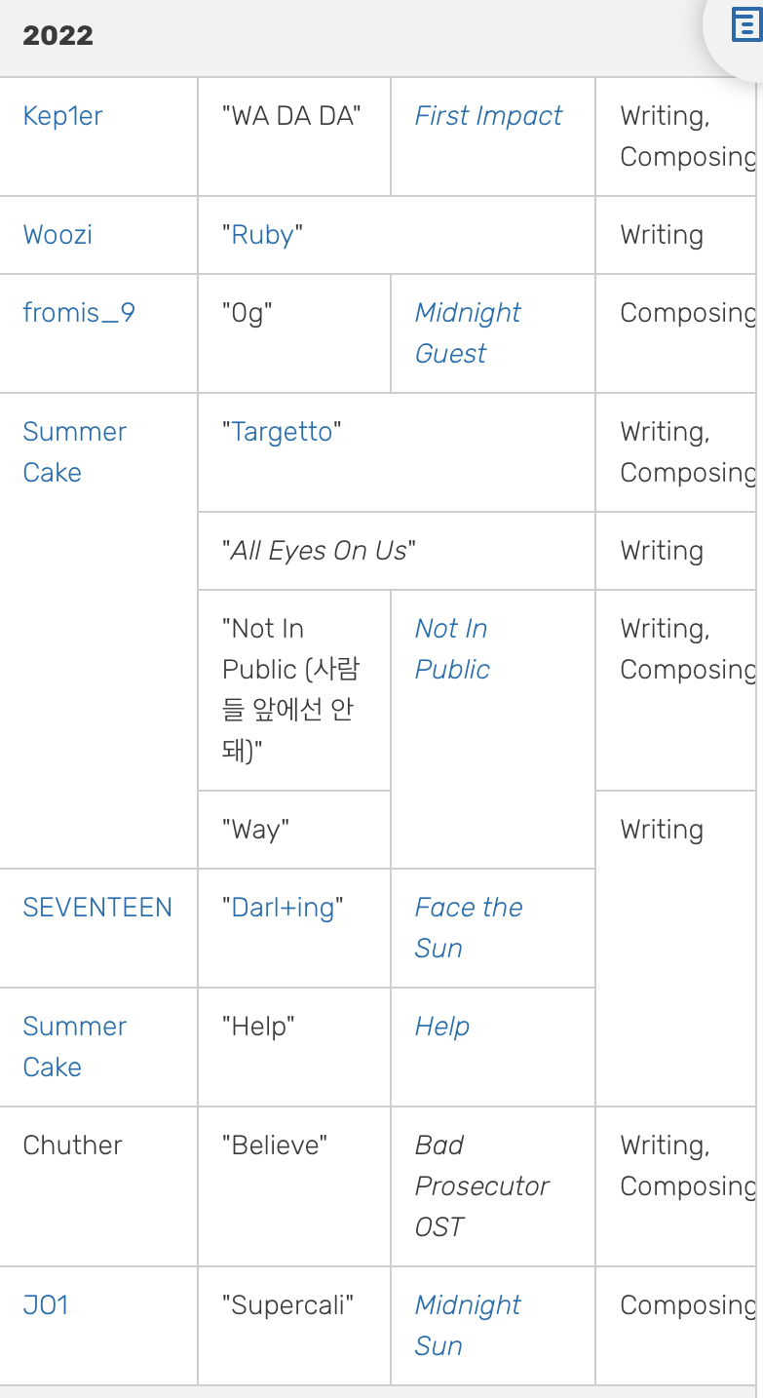Follow the Woozi artist link
The width and height of the screenshot is (763, 1398).
point(57,235)
